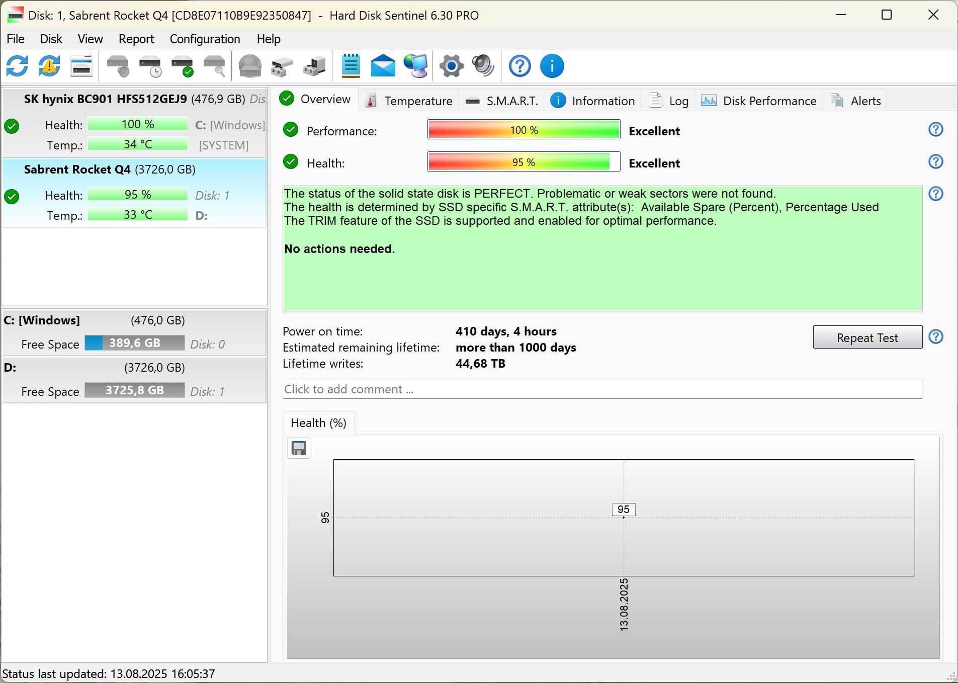Click the Sabrent 33 °C temperature bar
The height and width of the screenshot is (683, 958).
coord(138,215)
